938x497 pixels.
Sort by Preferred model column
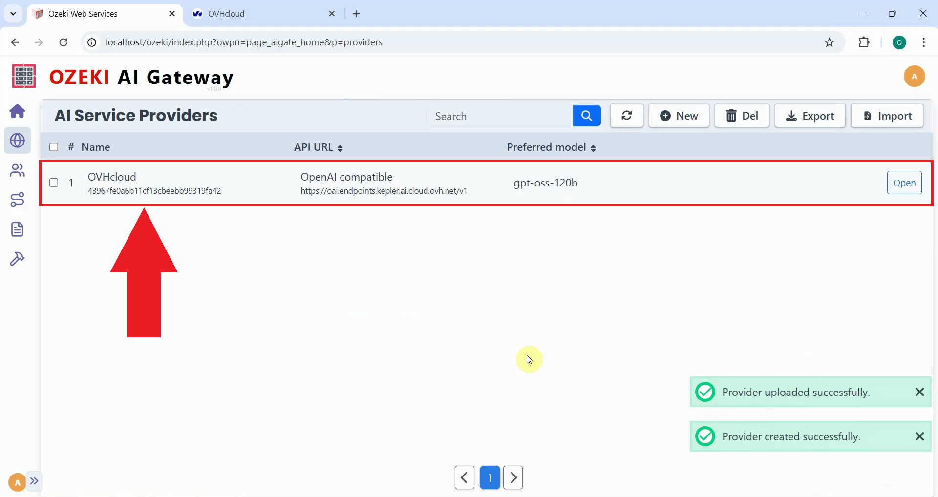coord(551,147)
